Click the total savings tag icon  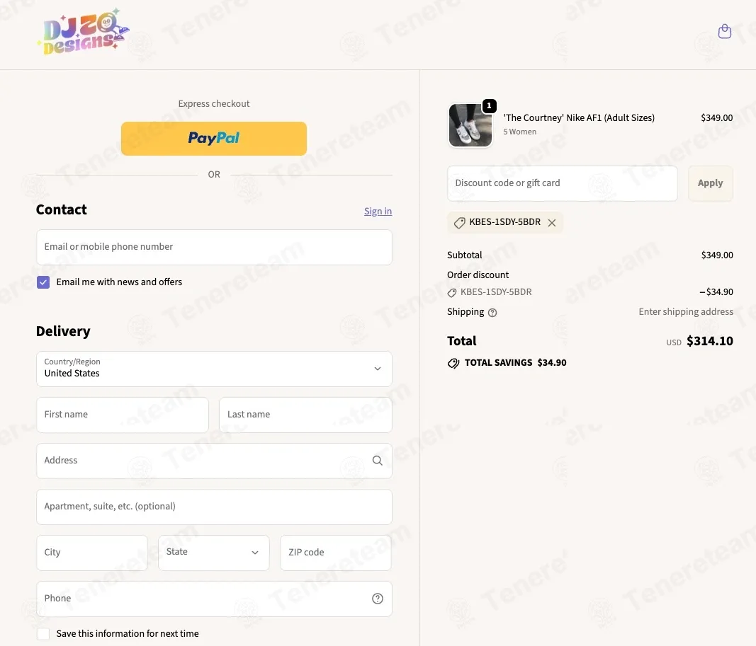click(x=453, y=363)
